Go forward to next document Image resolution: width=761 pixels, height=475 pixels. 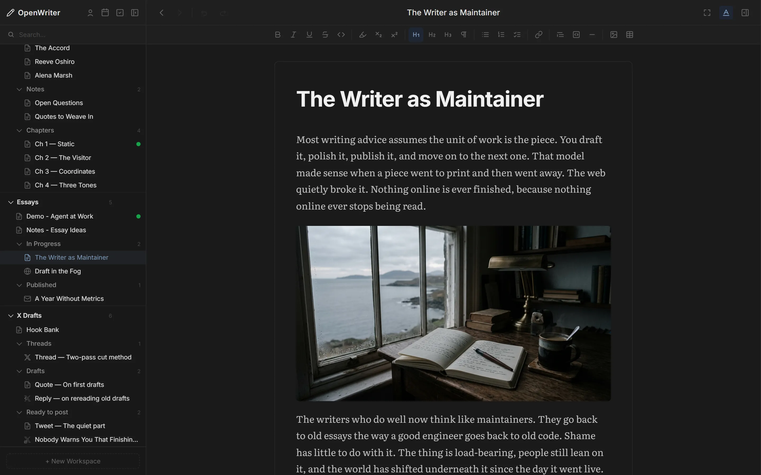(x=180, y=13)
